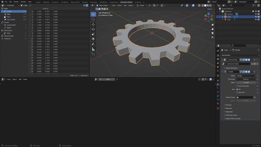This screenshot has height=147, width=261.
Task: Open the Edit menu
Action: 11,2
